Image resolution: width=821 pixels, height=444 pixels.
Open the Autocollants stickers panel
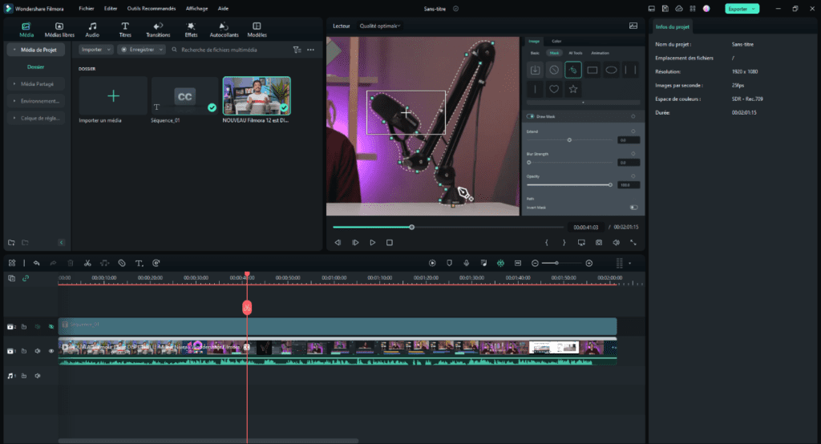(224, 30)
